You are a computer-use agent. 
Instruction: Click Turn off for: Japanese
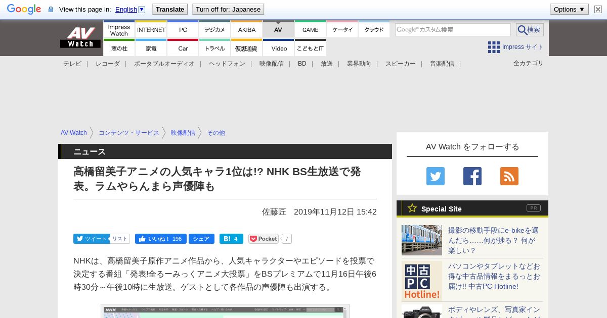pyautogui.click(x=228, y=9)
